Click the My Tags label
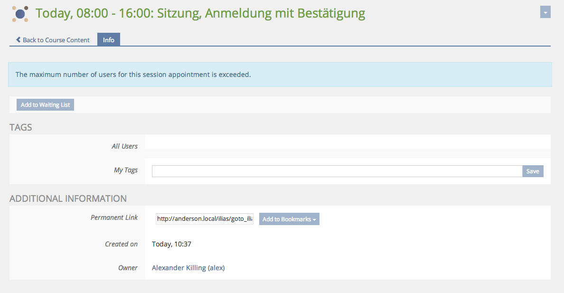Viewport: 564px width, 293px height. coord(126,170)
